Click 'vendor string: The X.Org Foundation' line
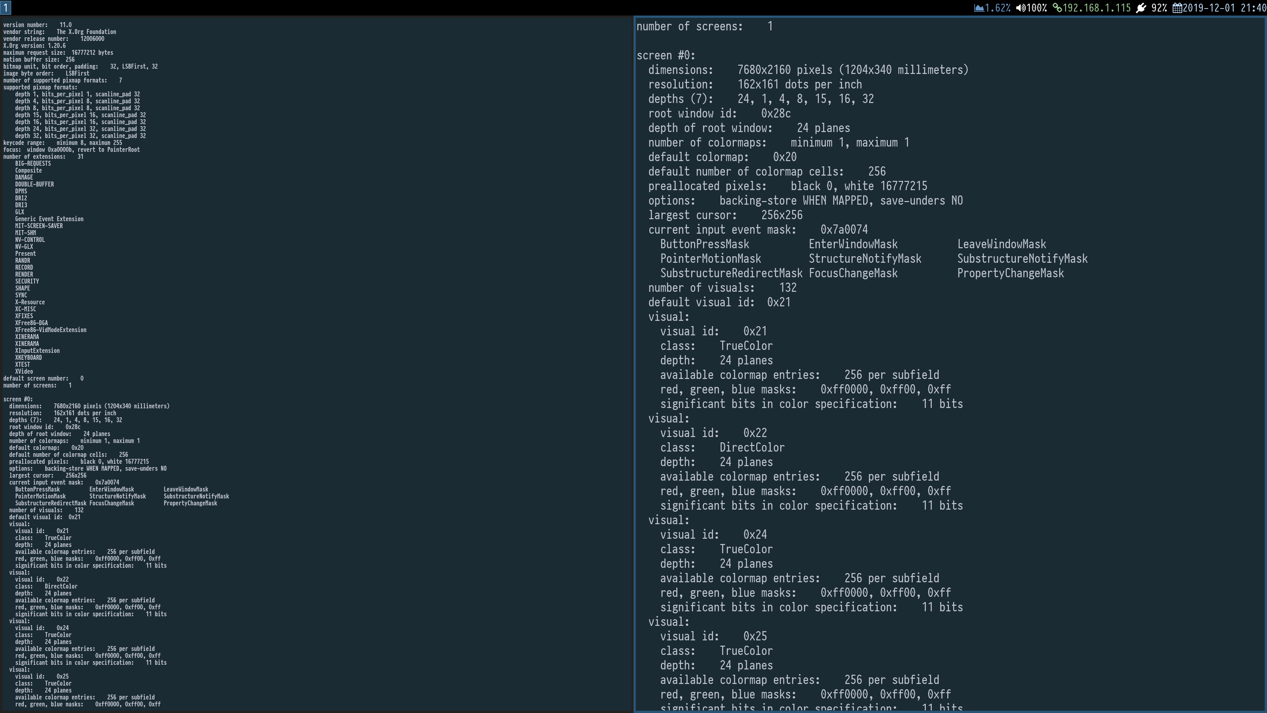1267x713 pixels. click(59, 31)
